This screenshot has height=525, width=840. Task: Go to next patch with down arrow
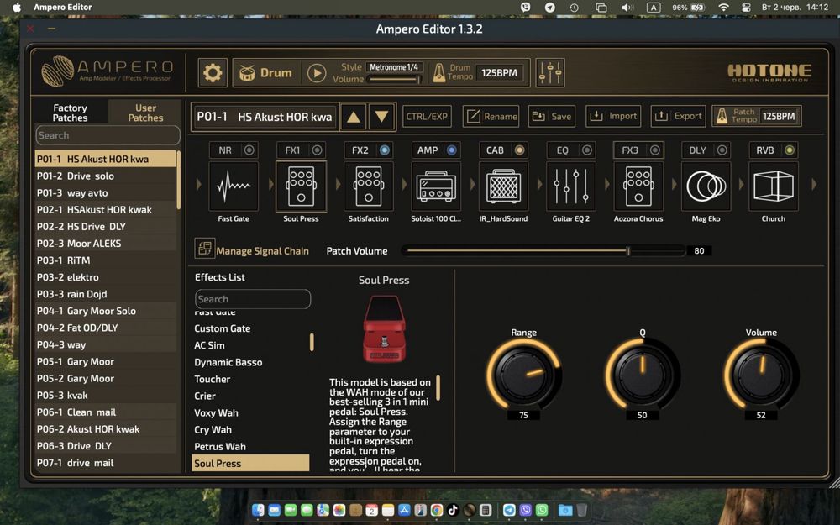[381, 117]
